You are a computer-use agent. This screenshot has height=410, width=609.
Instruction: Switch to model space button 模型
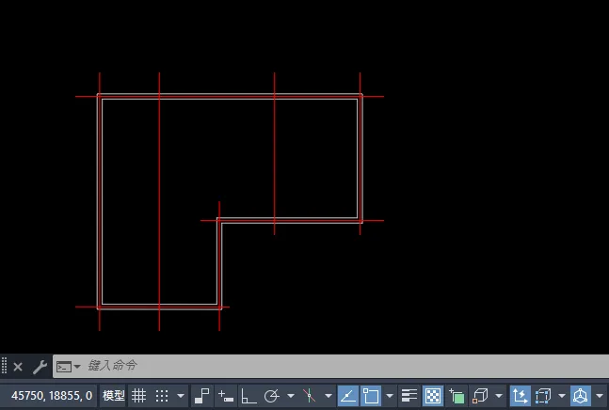coord(113,396)
